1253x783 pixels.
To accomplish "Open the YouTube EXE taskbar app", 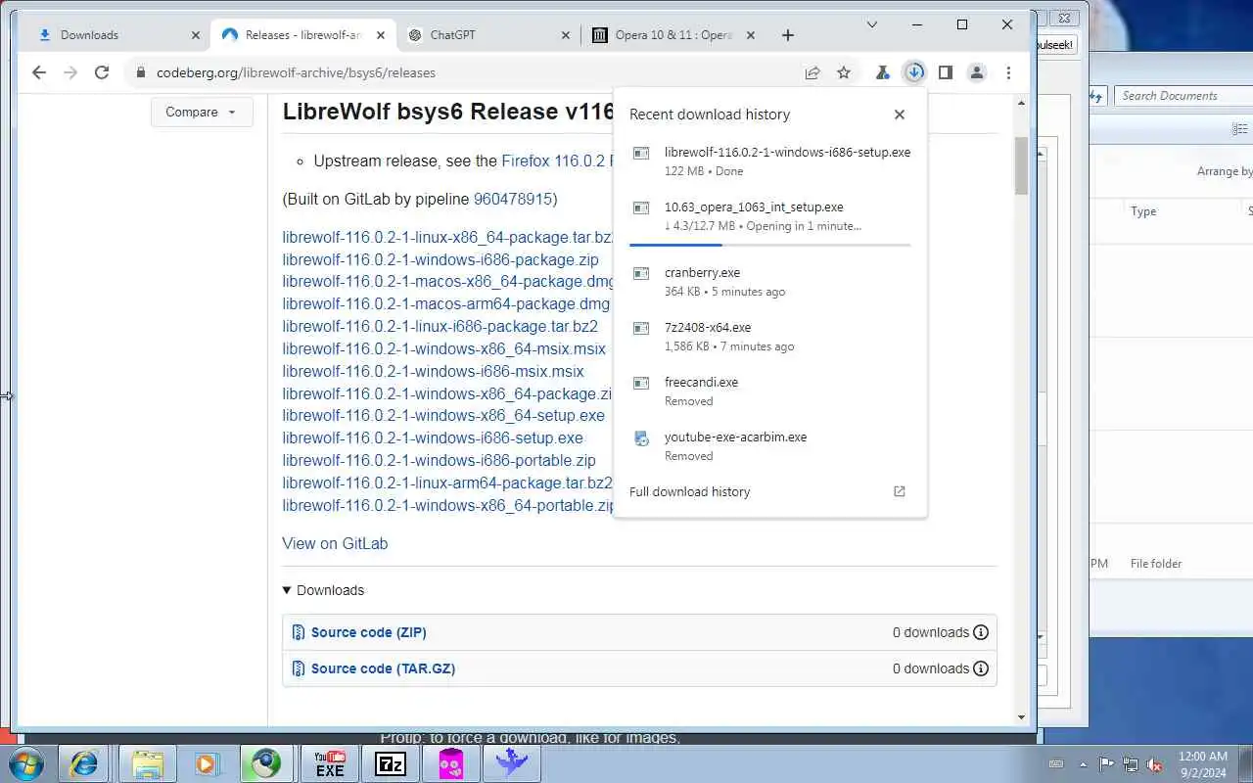I will point(329,763).
